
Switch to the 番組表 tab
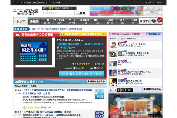(x=34, y=21)
